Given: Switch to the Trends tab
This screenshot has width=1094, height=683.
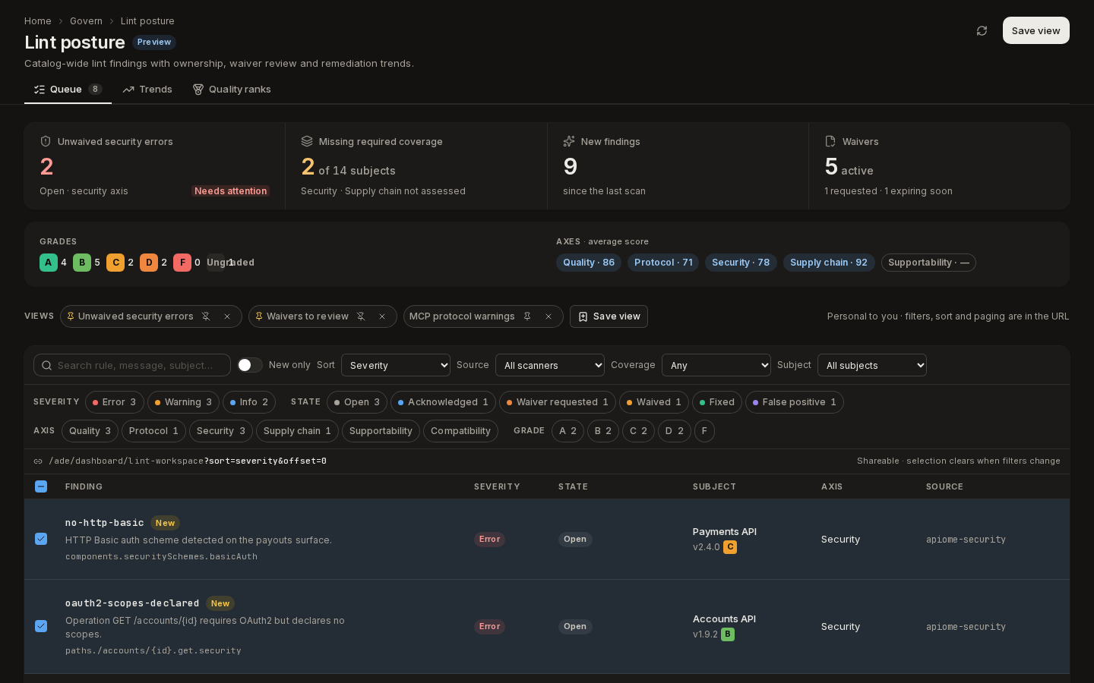Looking at the screenshot, I should click(147, 90).
